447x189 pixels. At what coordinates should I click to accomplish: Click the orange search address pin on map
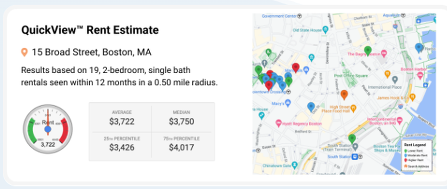pos(344,95)
